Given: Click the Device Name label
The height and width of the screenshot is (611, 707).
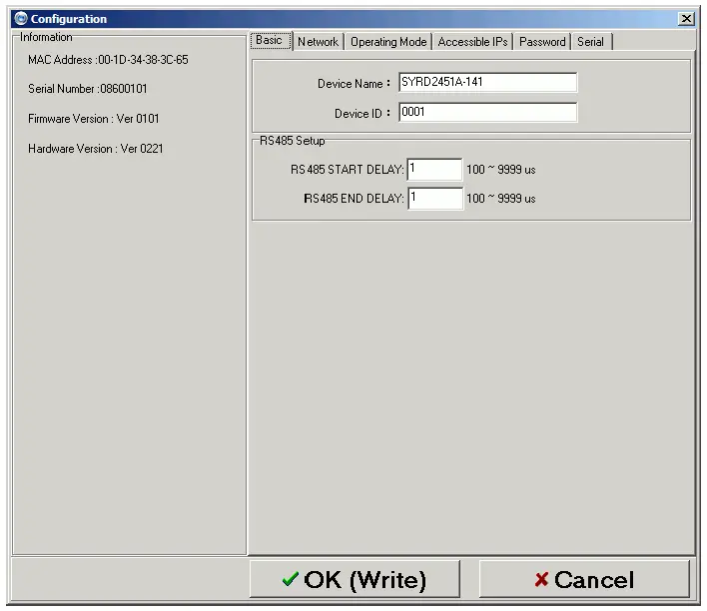Looking at the screenshot, I should pyautogui.click(x=353, y=84).
